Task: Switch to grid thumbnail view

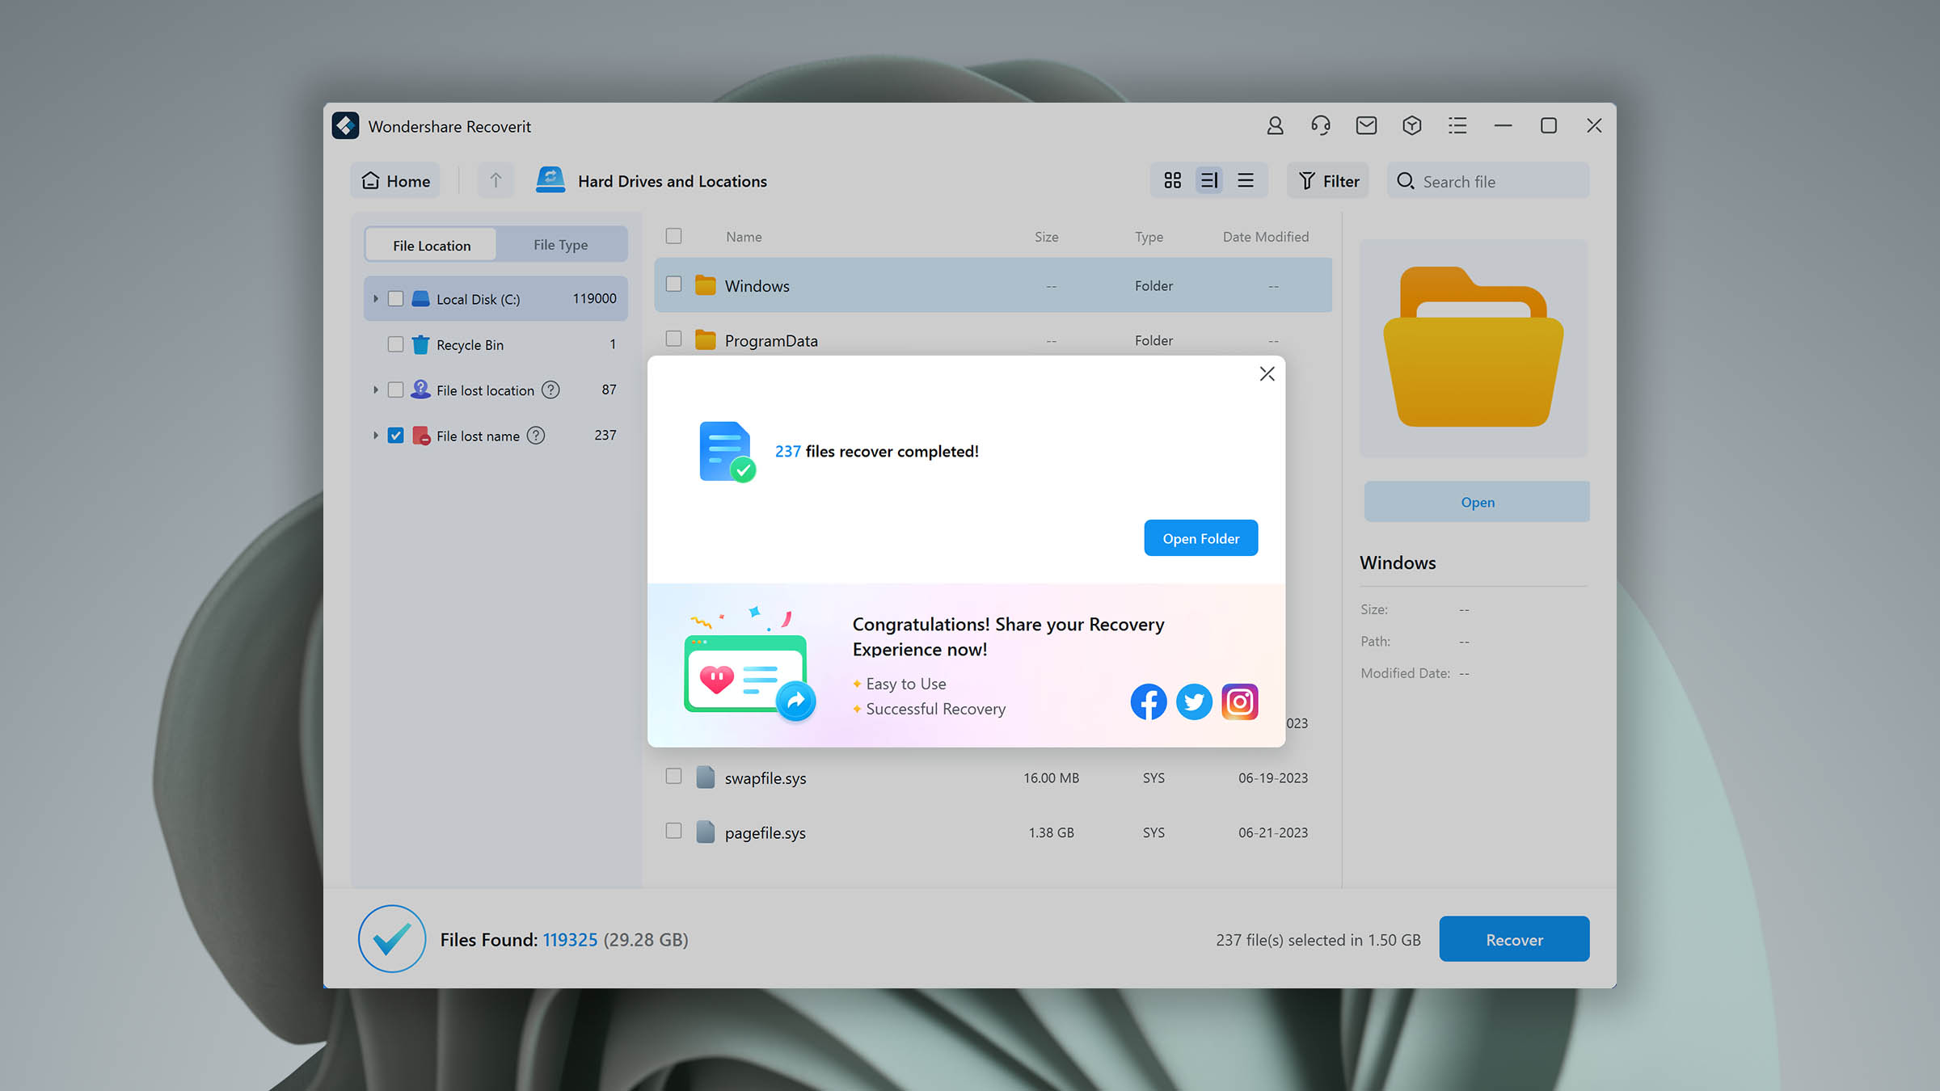Action: [1173, 180]
